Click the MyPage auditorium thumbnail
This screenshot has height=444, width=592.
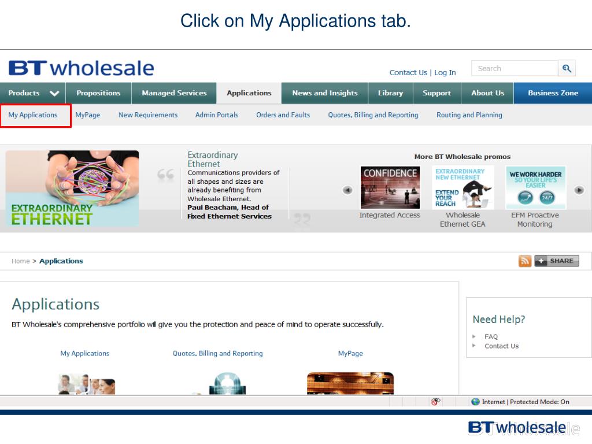click(x=350, y=383)
